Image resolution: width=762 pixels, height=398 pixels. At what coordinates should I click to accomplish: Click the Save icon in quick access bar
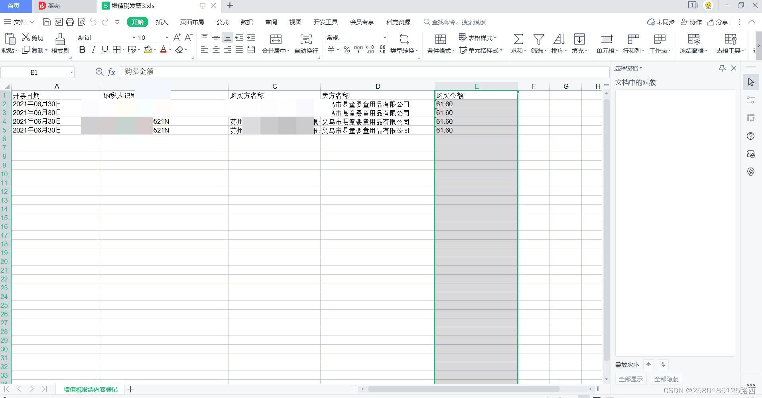coord(47,22)
